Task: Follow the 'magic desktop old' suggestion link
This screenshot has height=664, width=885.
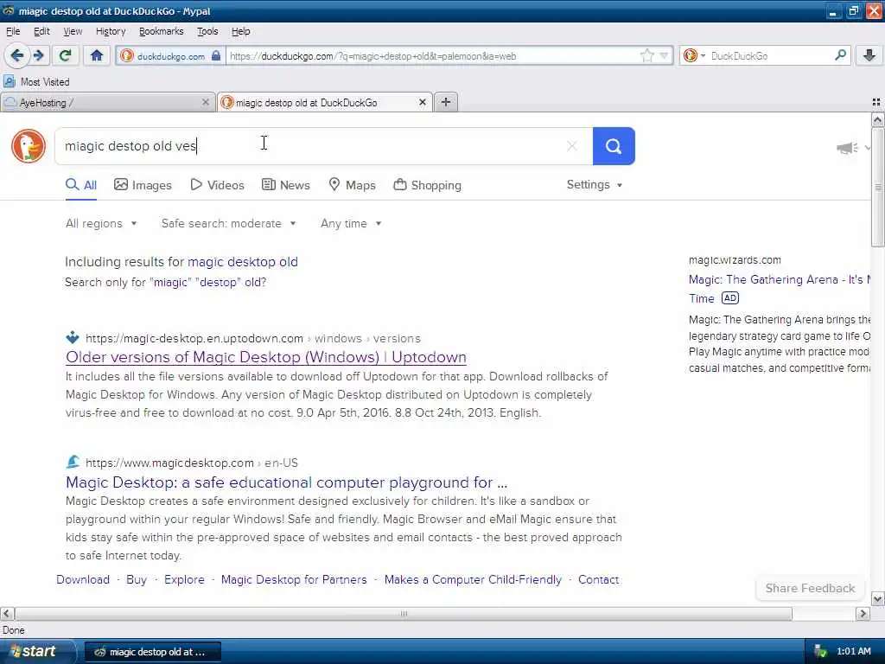Action: pos(243,262)
